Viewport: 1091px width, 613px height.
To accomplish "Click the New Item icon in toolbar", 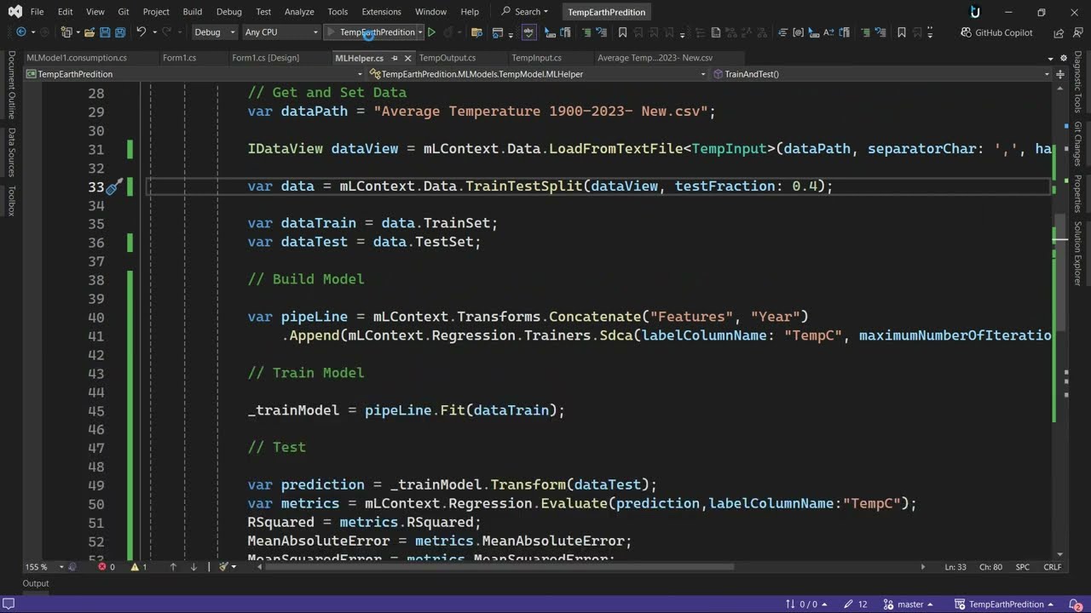I will pos(66,32).
